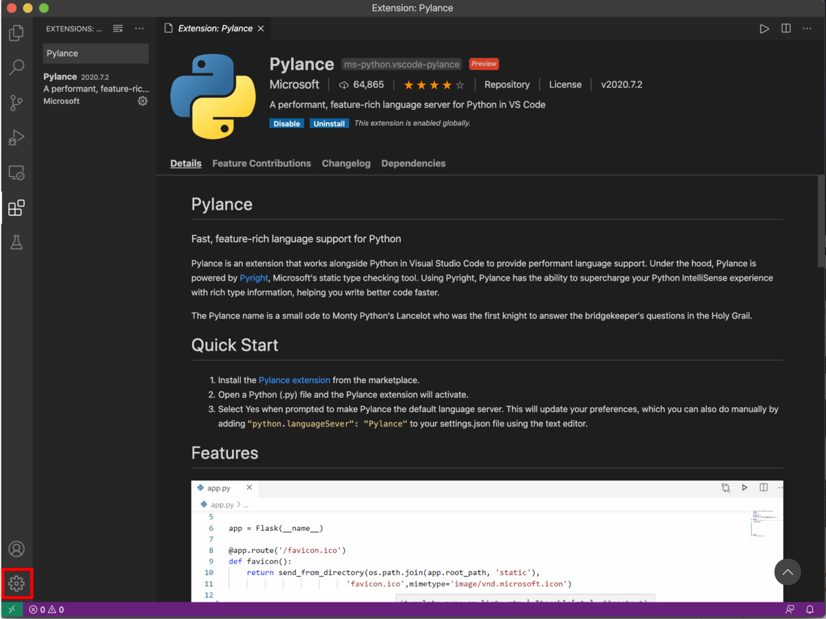Follow the Pylance extension marketplace link
This screenshot has width=826, height=619.
click(x=295, y=380)
